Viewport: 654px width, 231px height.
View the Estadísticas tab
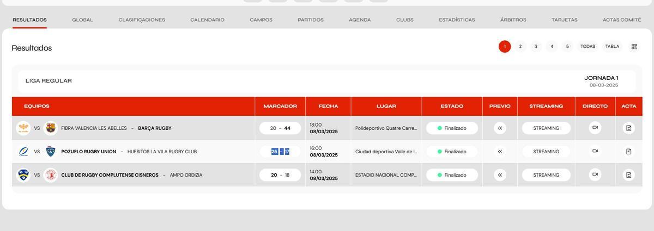[457, 20]
